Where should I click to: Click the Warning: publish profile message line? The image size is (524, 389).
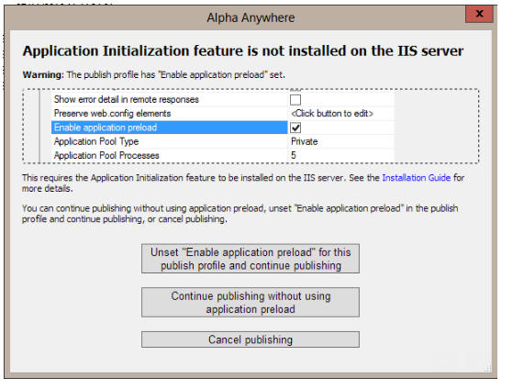pos(154,74)
